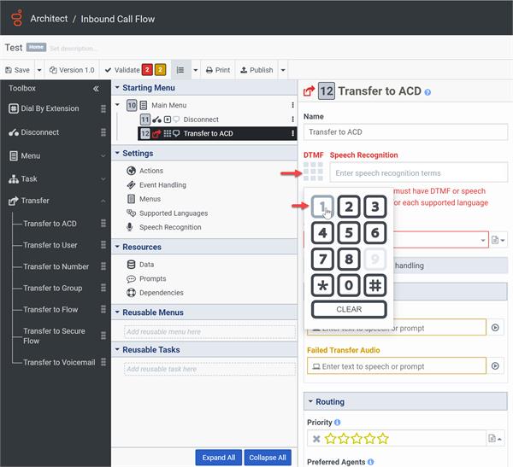The width and height of the screenshot is (513, 467).
Task: Open the DTMF keypad grid icon
Action: 313,172
